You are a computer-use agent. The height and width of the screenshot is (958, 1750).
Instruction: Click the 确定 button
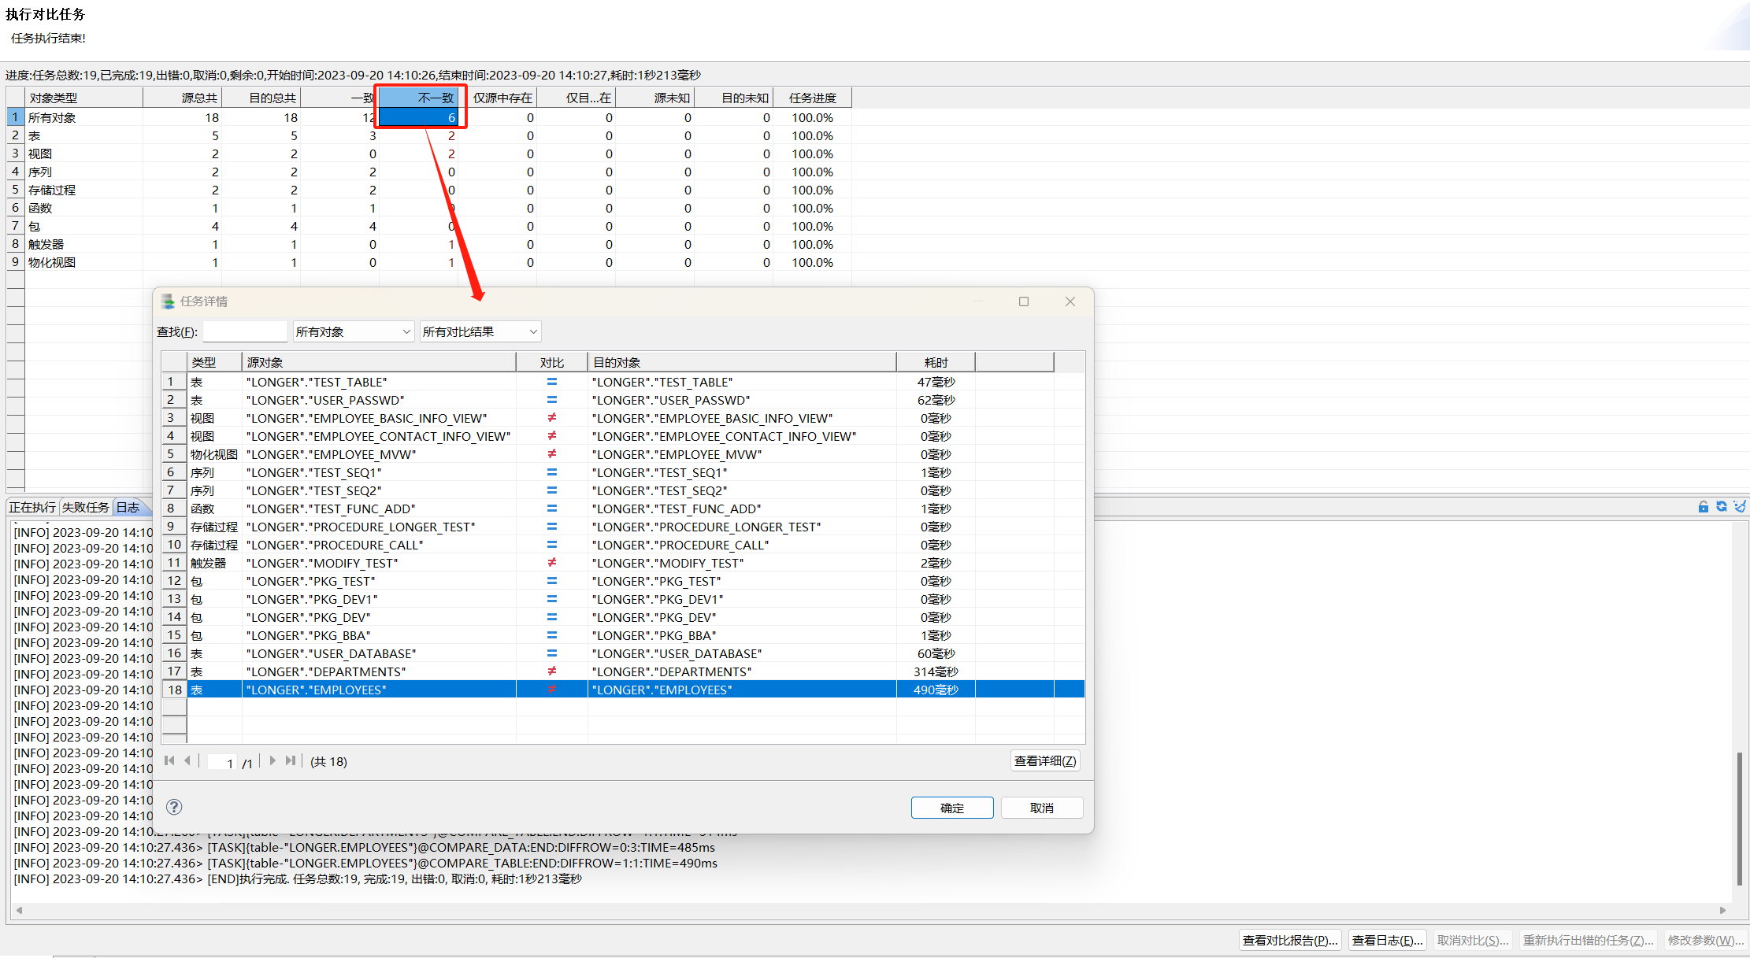(x=951, y=808)
